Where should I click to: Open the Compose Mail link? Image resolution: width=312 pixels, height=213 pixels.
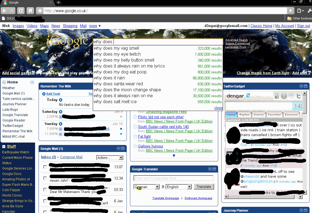[x=71, y=157]
